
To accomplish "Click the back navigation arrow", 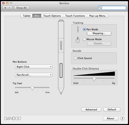I will tap(5, 8).
